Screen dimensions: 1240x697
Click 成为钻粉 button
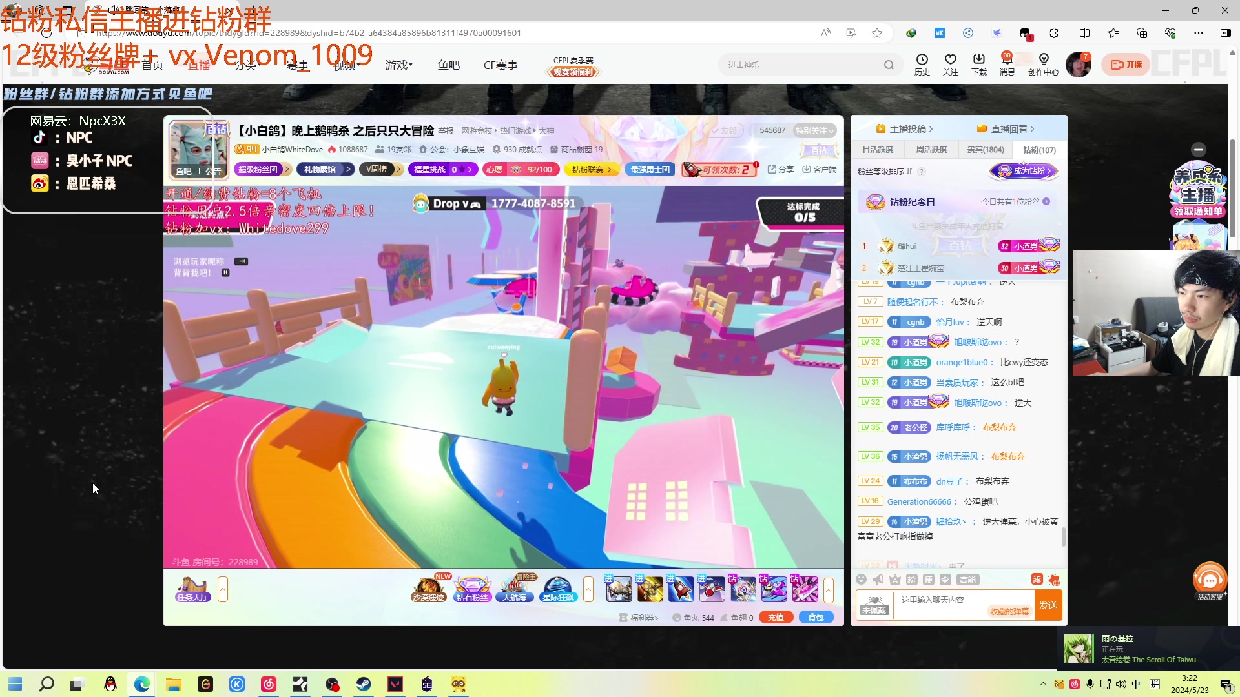[x=1025, y=171]
